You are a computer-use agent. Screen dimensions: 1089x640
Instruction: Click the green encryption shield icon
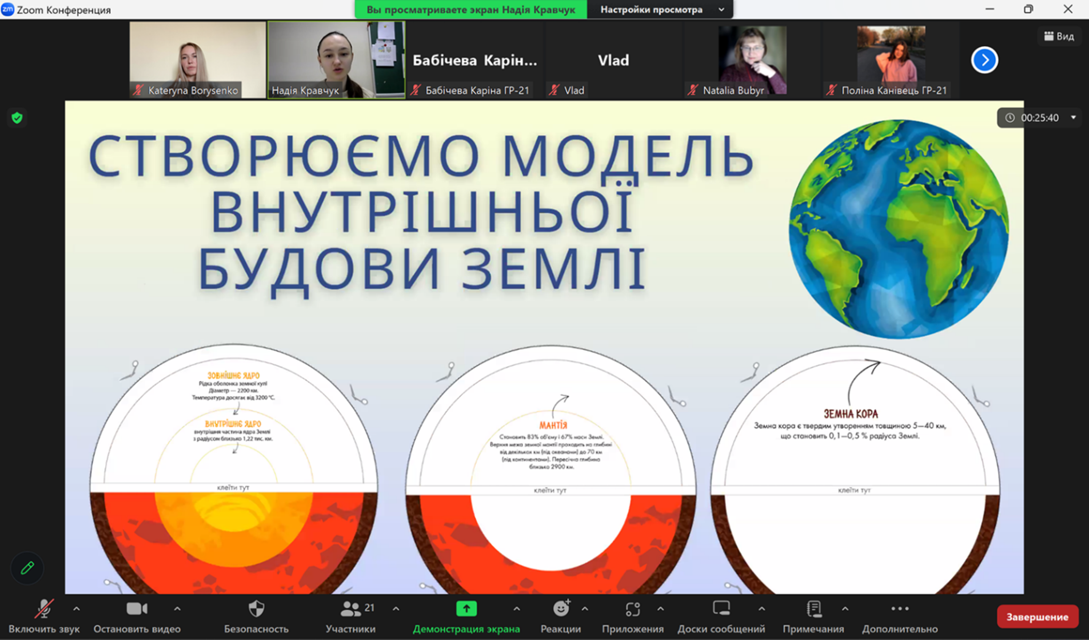[x=17, y=118]
